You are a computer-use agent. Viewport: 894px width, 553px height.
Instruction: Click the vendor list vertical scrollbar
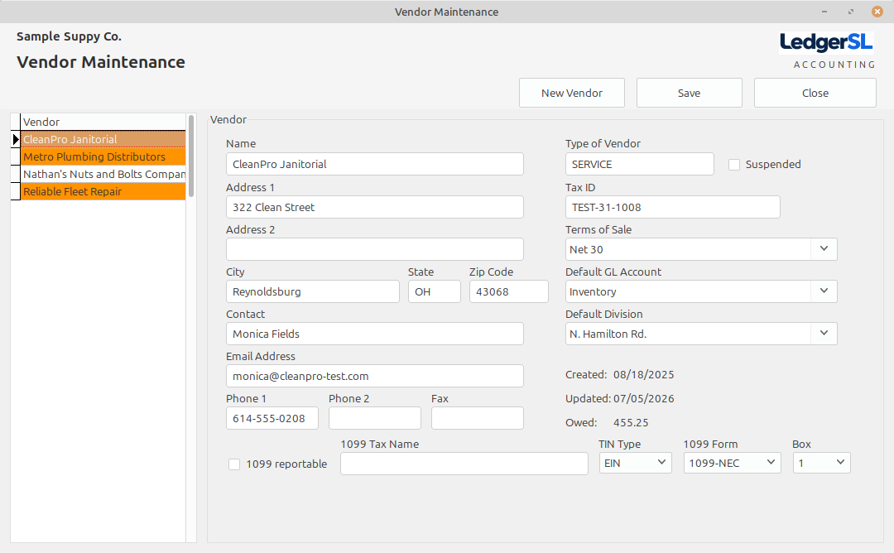click(x=191, y=156)
